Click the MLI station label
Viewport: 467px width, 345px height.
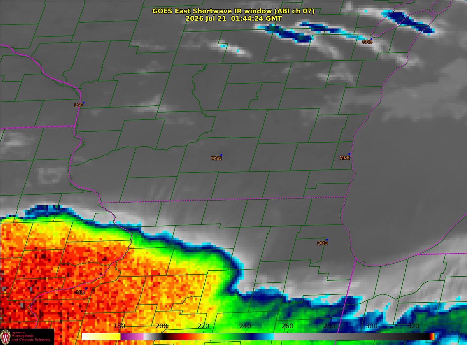(x=80, y=293)
